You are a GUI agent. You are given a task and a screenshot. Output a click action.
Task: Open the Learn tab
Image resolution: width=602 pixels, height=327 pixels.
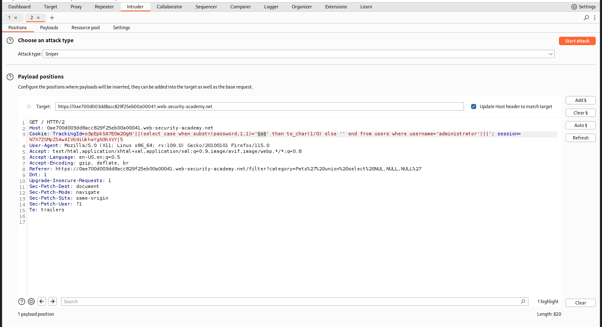[366, 7]
